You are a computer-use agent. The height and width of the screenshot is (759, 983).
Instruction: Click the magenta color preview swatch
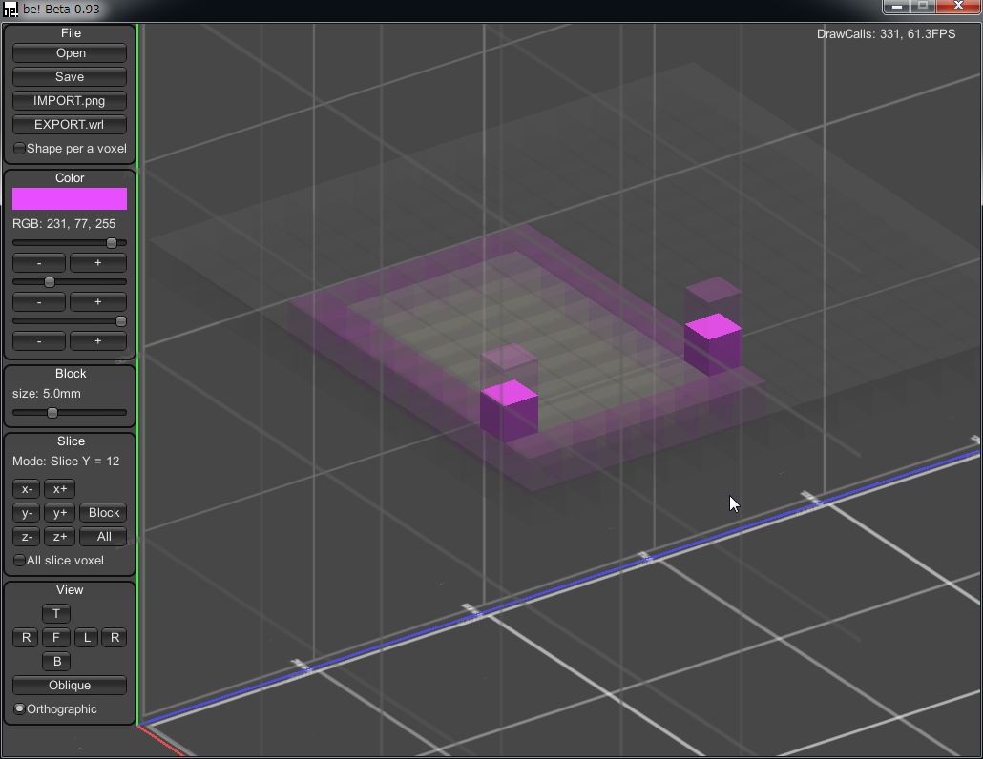click(70, 198)
